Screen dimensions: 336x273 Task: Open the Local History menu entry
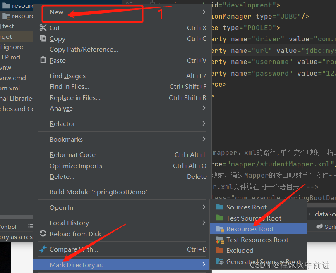tap(122, 223)
